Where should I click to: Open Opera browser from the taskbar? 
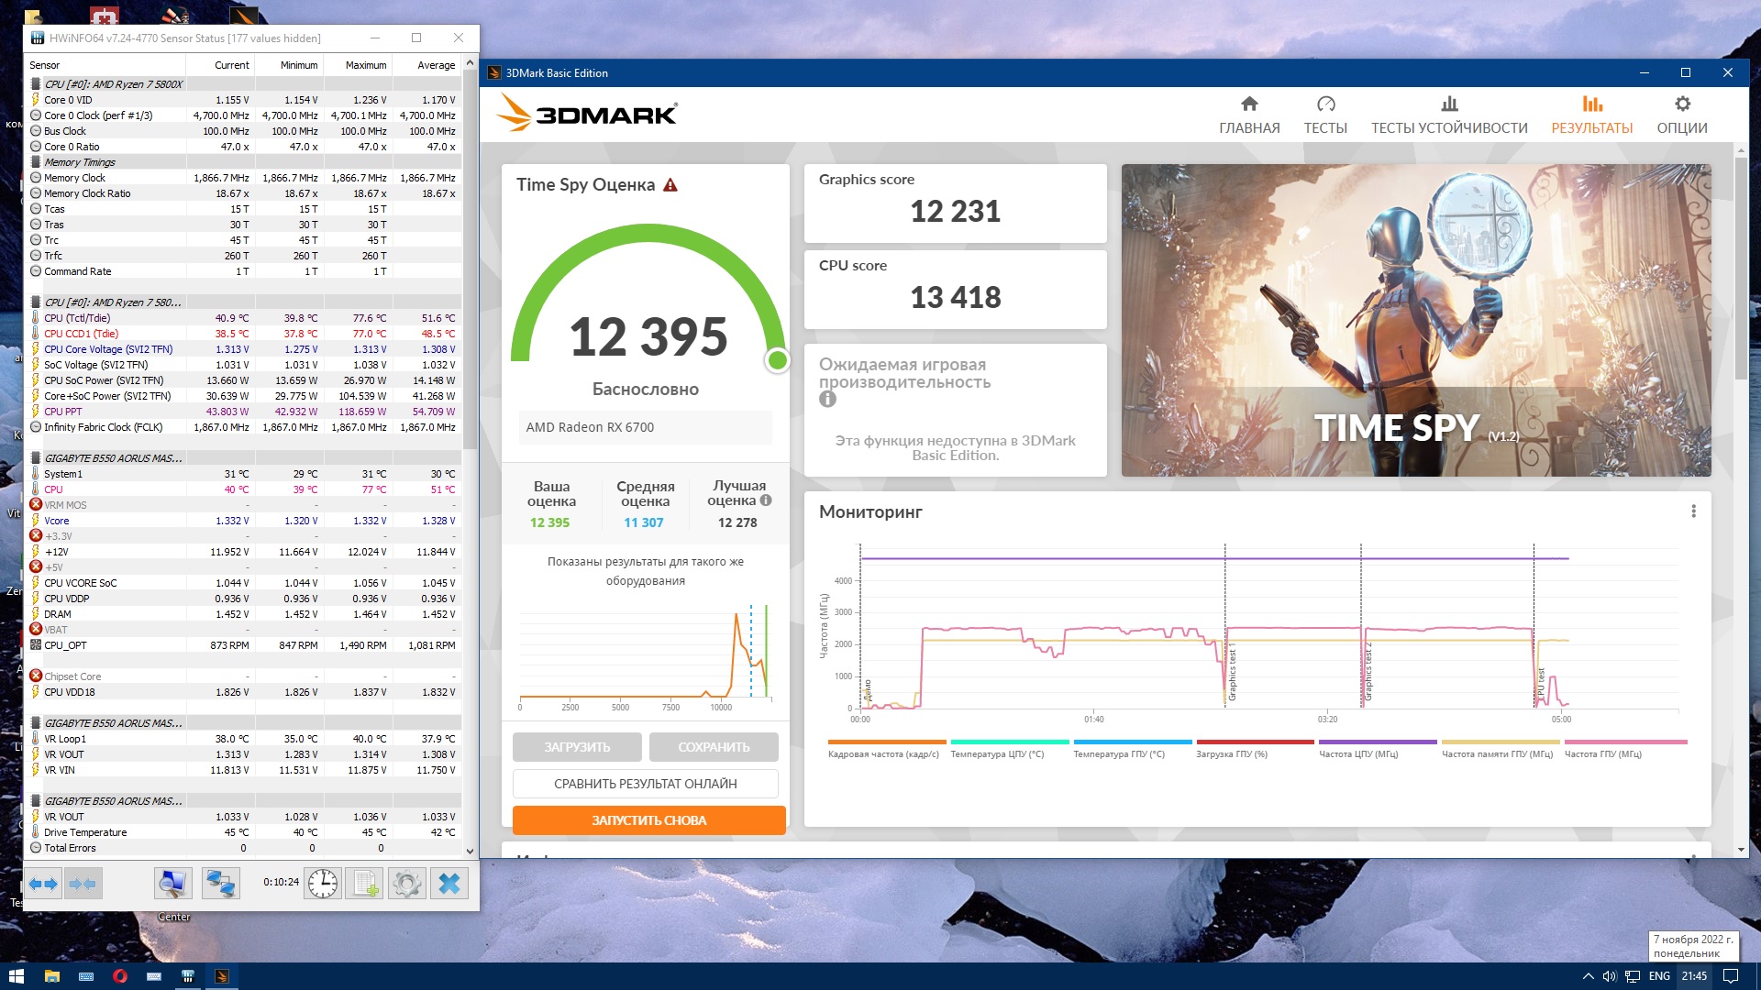119,976
